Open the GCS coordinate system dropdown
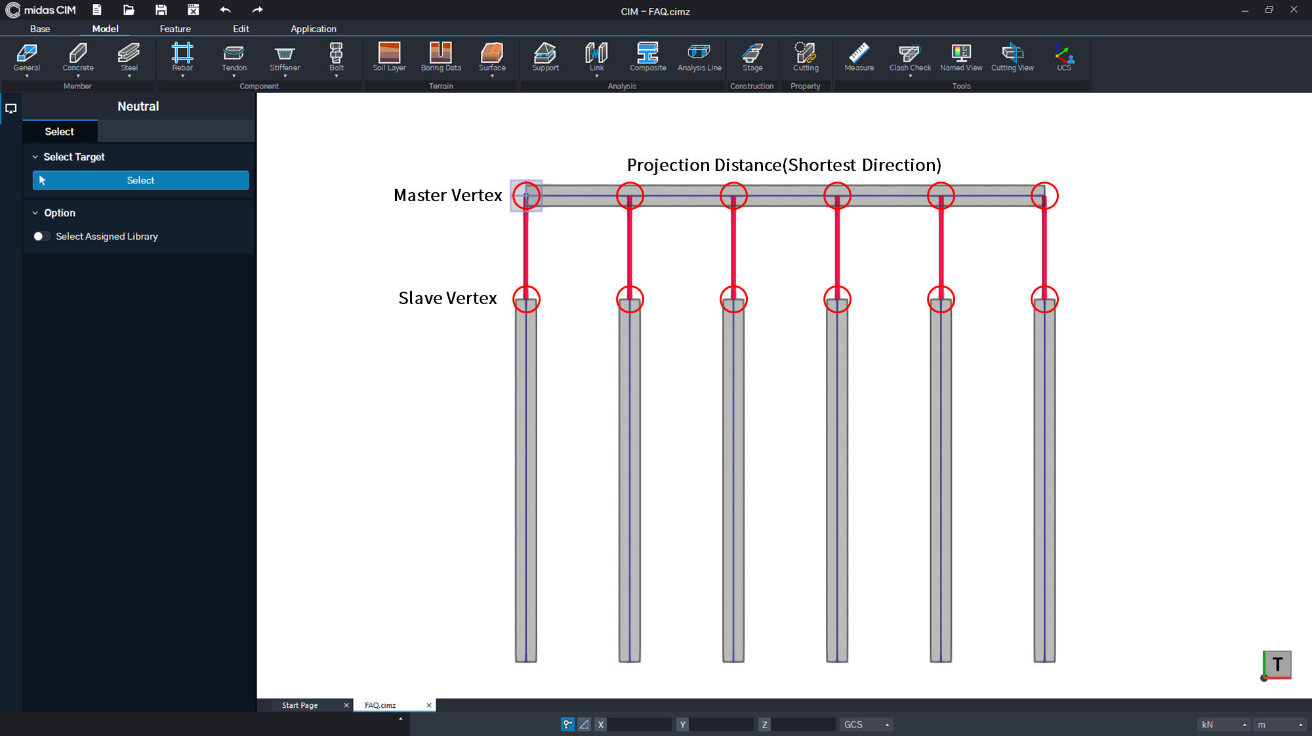The height and width of the screenshot is (736, 1312). 865,724
